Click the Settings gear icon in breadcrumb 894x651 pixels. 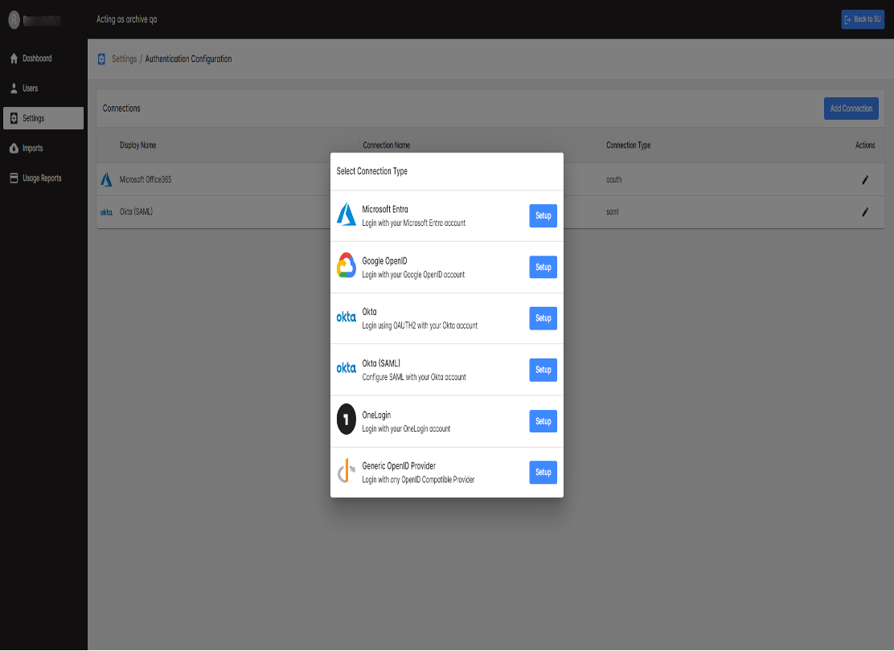click(x=101, y=59)
